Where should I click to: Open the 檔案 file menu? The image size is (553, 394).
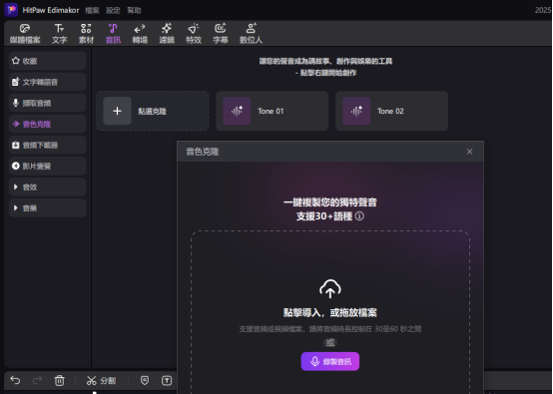(92, 11)
